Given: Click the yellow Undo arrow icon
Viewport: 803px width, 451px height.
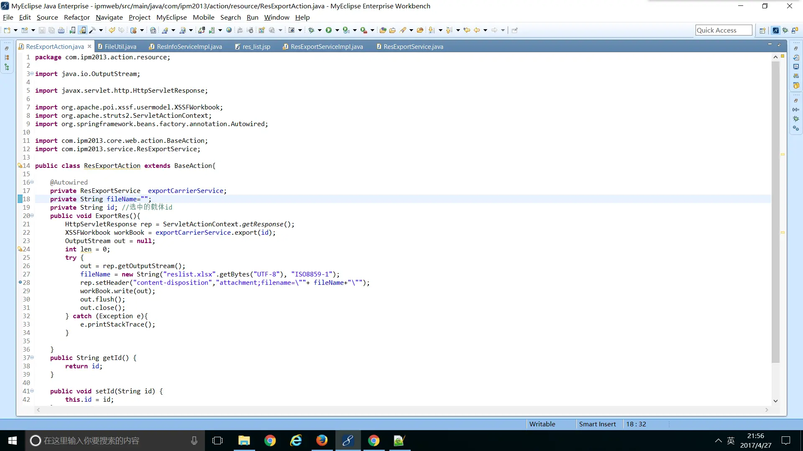Looking at the screenshot, I should pos(112,30).
